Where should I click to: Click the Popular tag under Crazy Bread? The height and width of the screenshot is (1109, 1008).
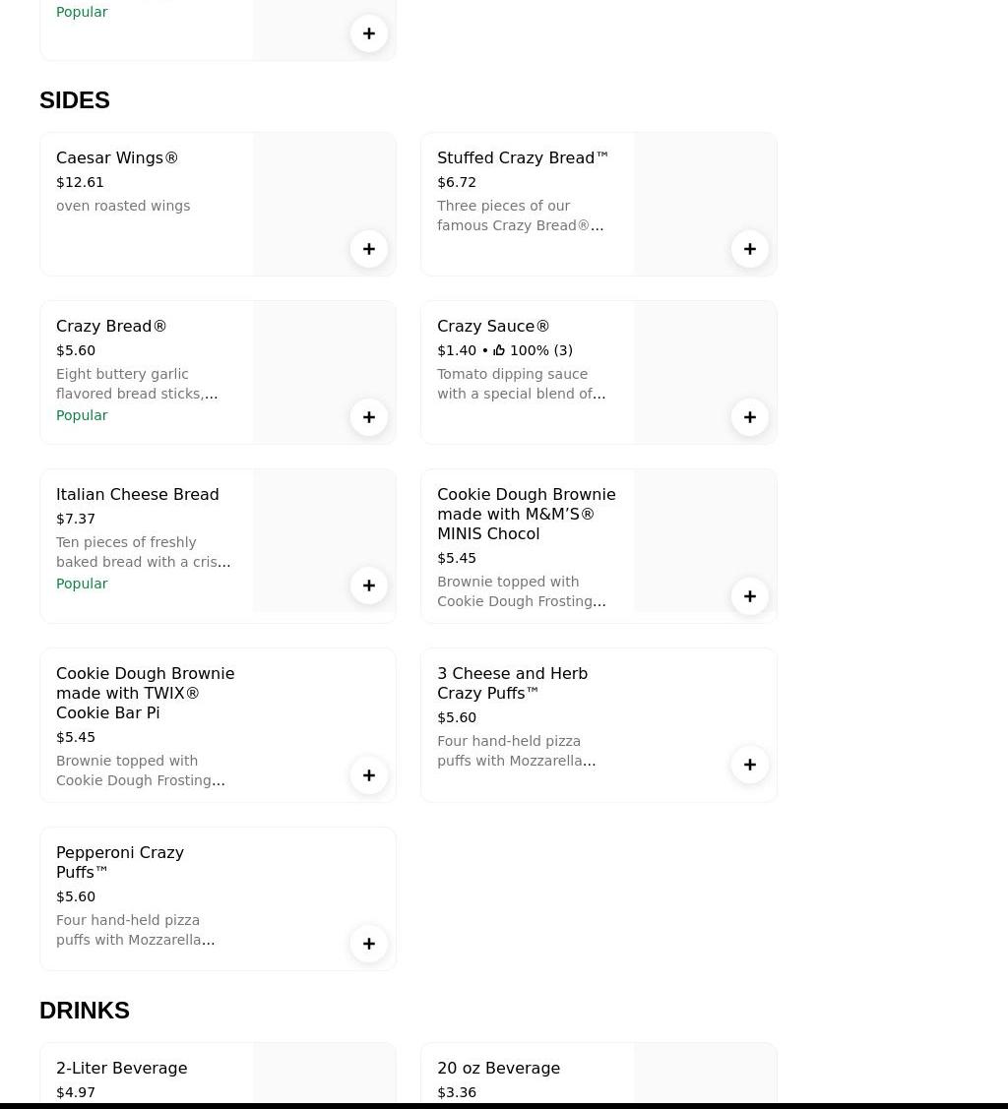coord(82,415)
